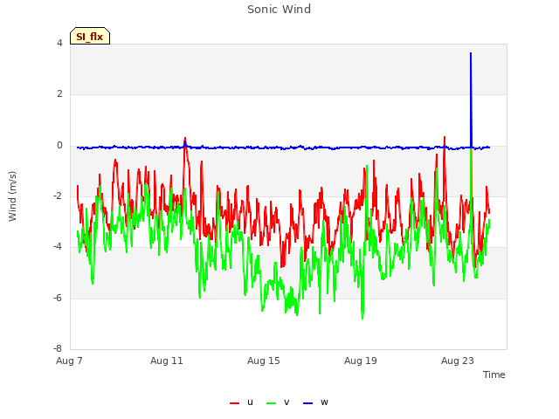559x419 pixels.
Task: Click the w legend label
Action: pyautogui.click(x=324, y=402)
